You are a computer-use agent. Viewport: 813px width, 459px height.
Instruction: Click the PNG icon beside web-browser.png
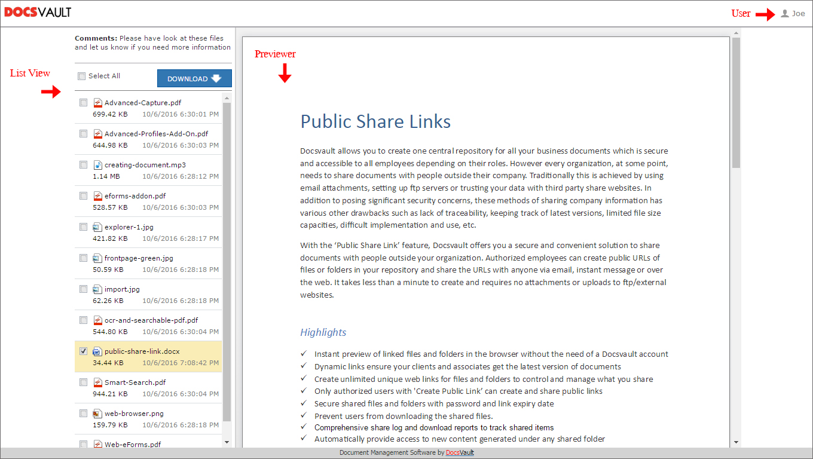pos(98,414)
